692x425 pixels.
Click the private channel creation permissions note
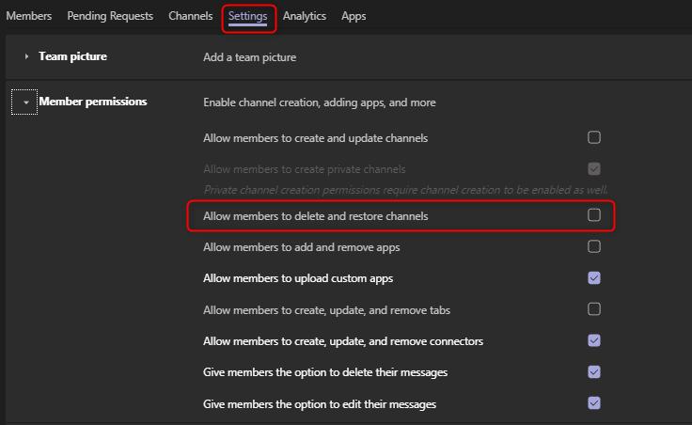405,190
